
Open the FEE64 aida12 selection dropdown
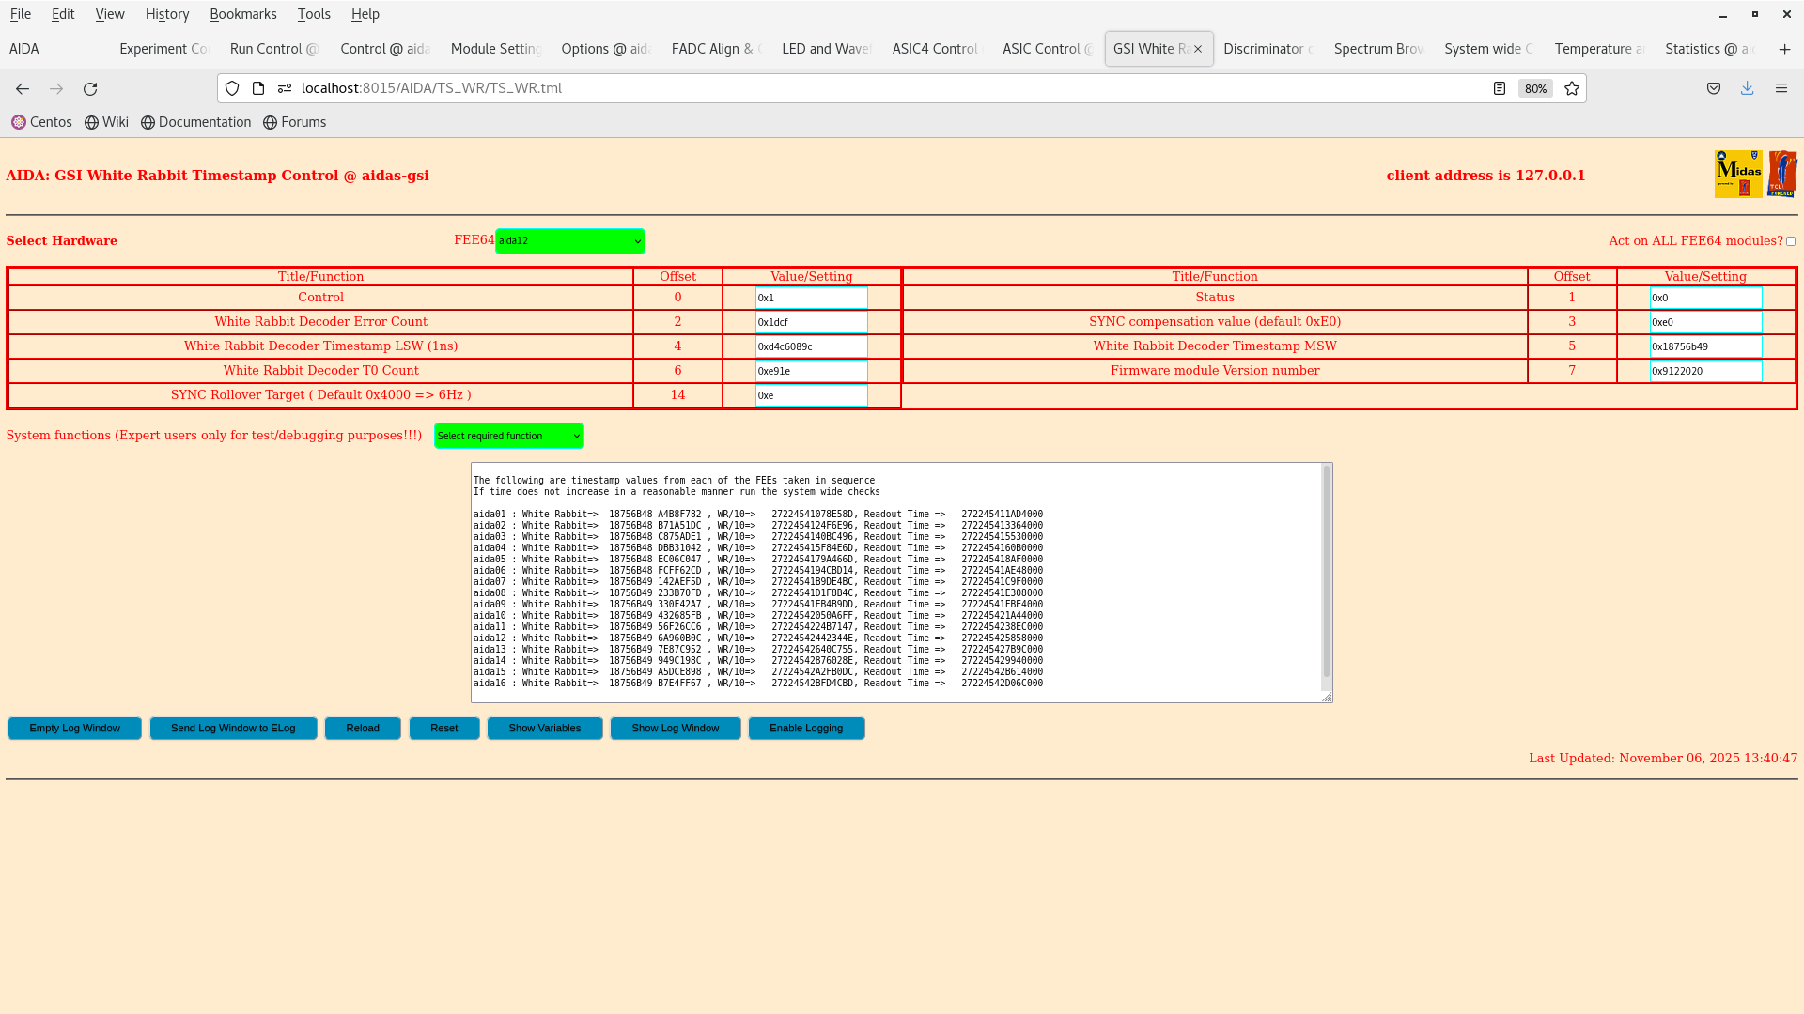569,240
